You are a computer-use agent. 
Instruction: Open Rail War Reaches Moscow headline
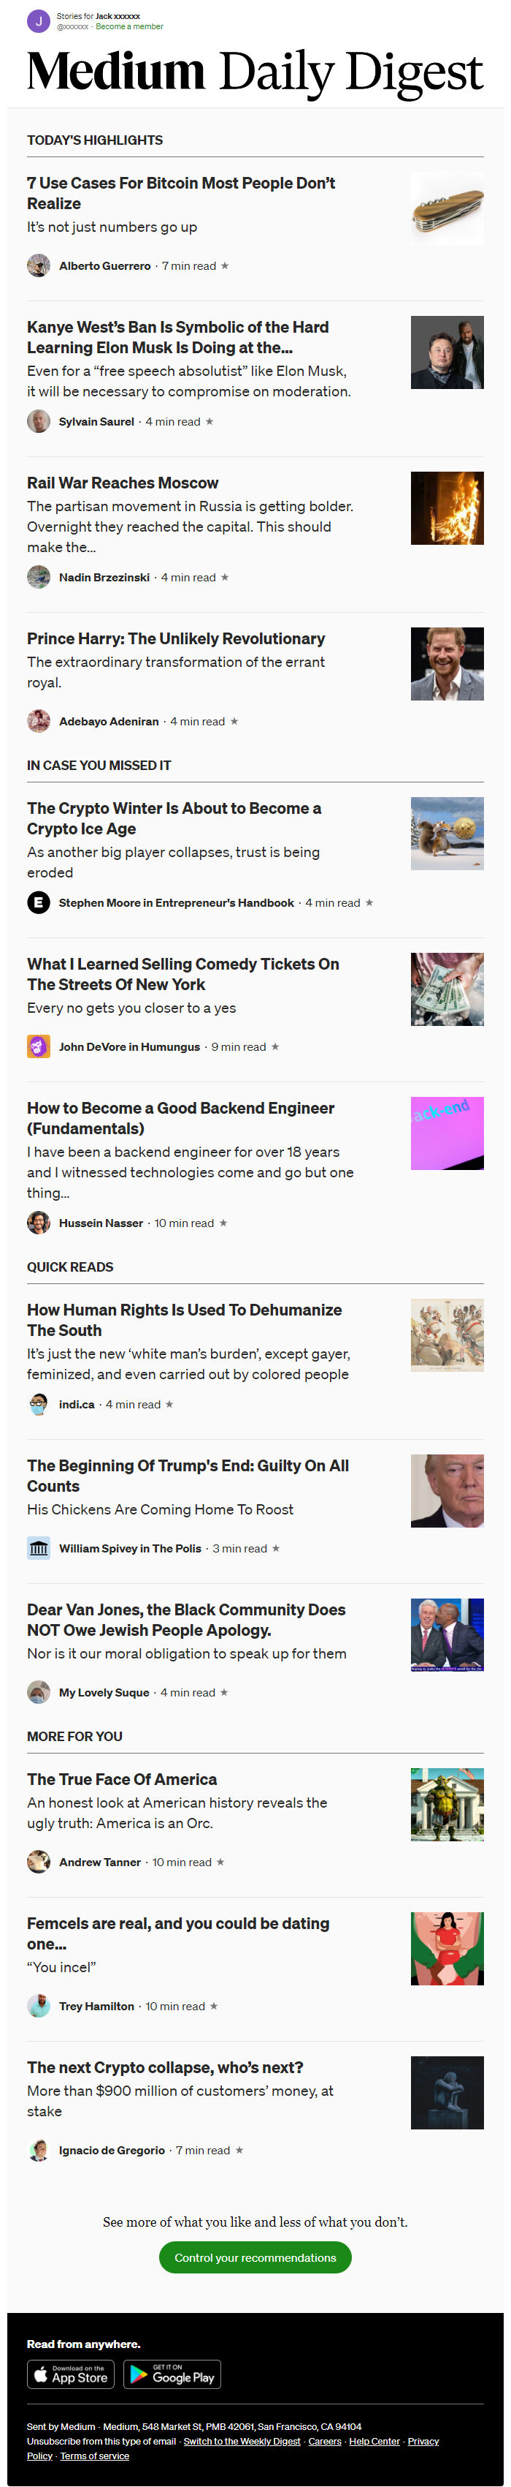(x=123, y=483)
